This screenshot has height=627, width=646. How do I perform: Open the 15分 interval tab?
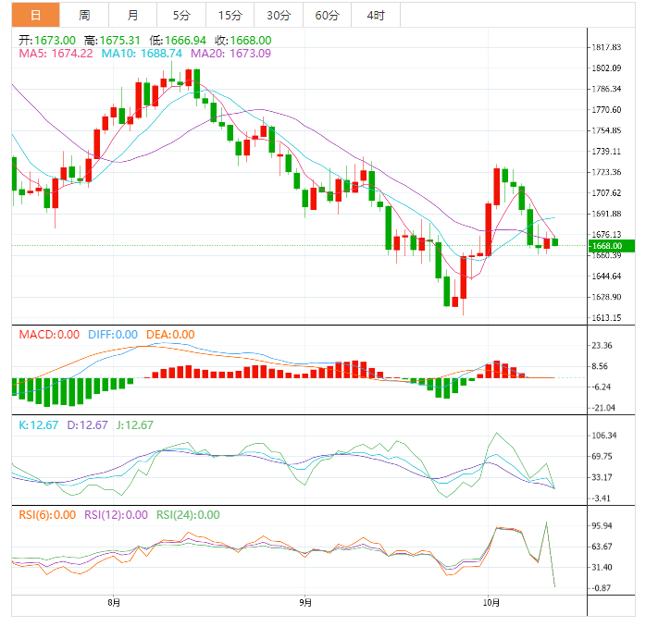[230, 15]
